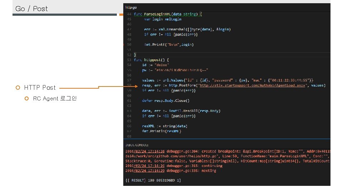Click 'resXML := string(data)' line
The height and width of the screenshot is (193, 343).
[x=164, y=126]
